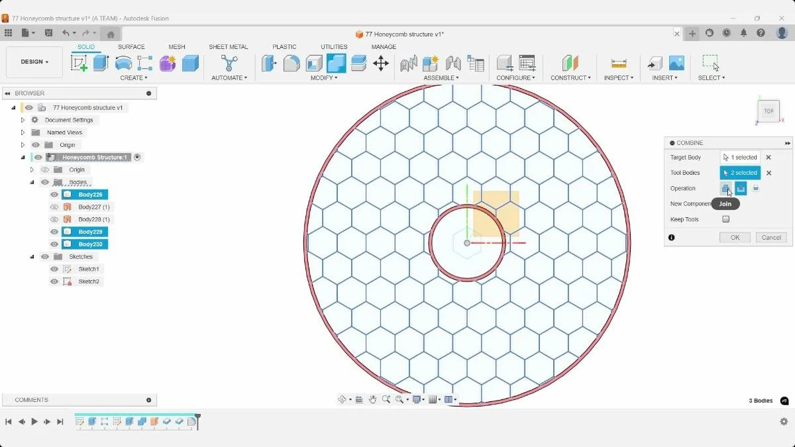Select the Move/Copy arrows tool

click(x=381, y=63)
